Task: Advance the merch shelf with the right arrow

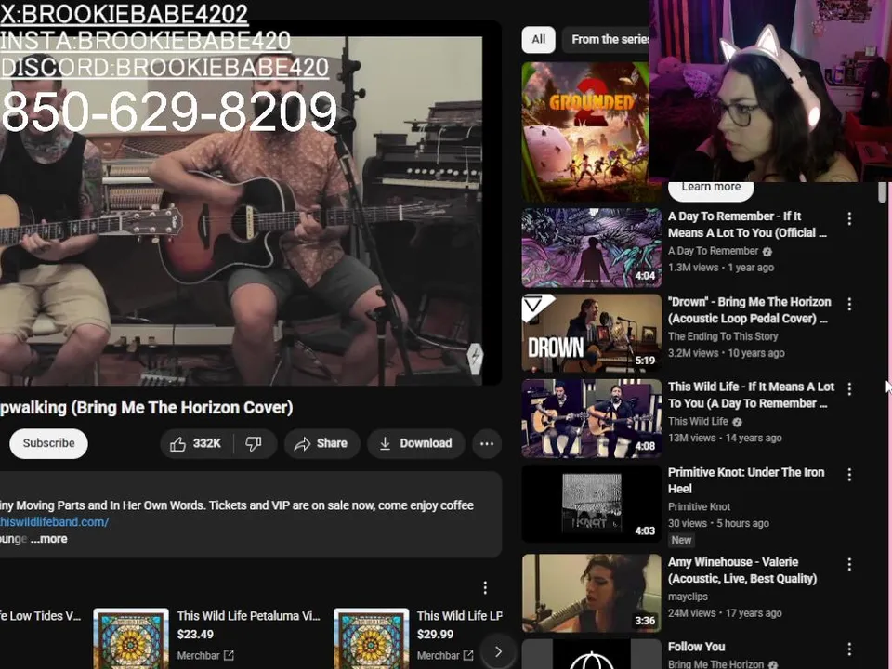Action: pos(498,651)
